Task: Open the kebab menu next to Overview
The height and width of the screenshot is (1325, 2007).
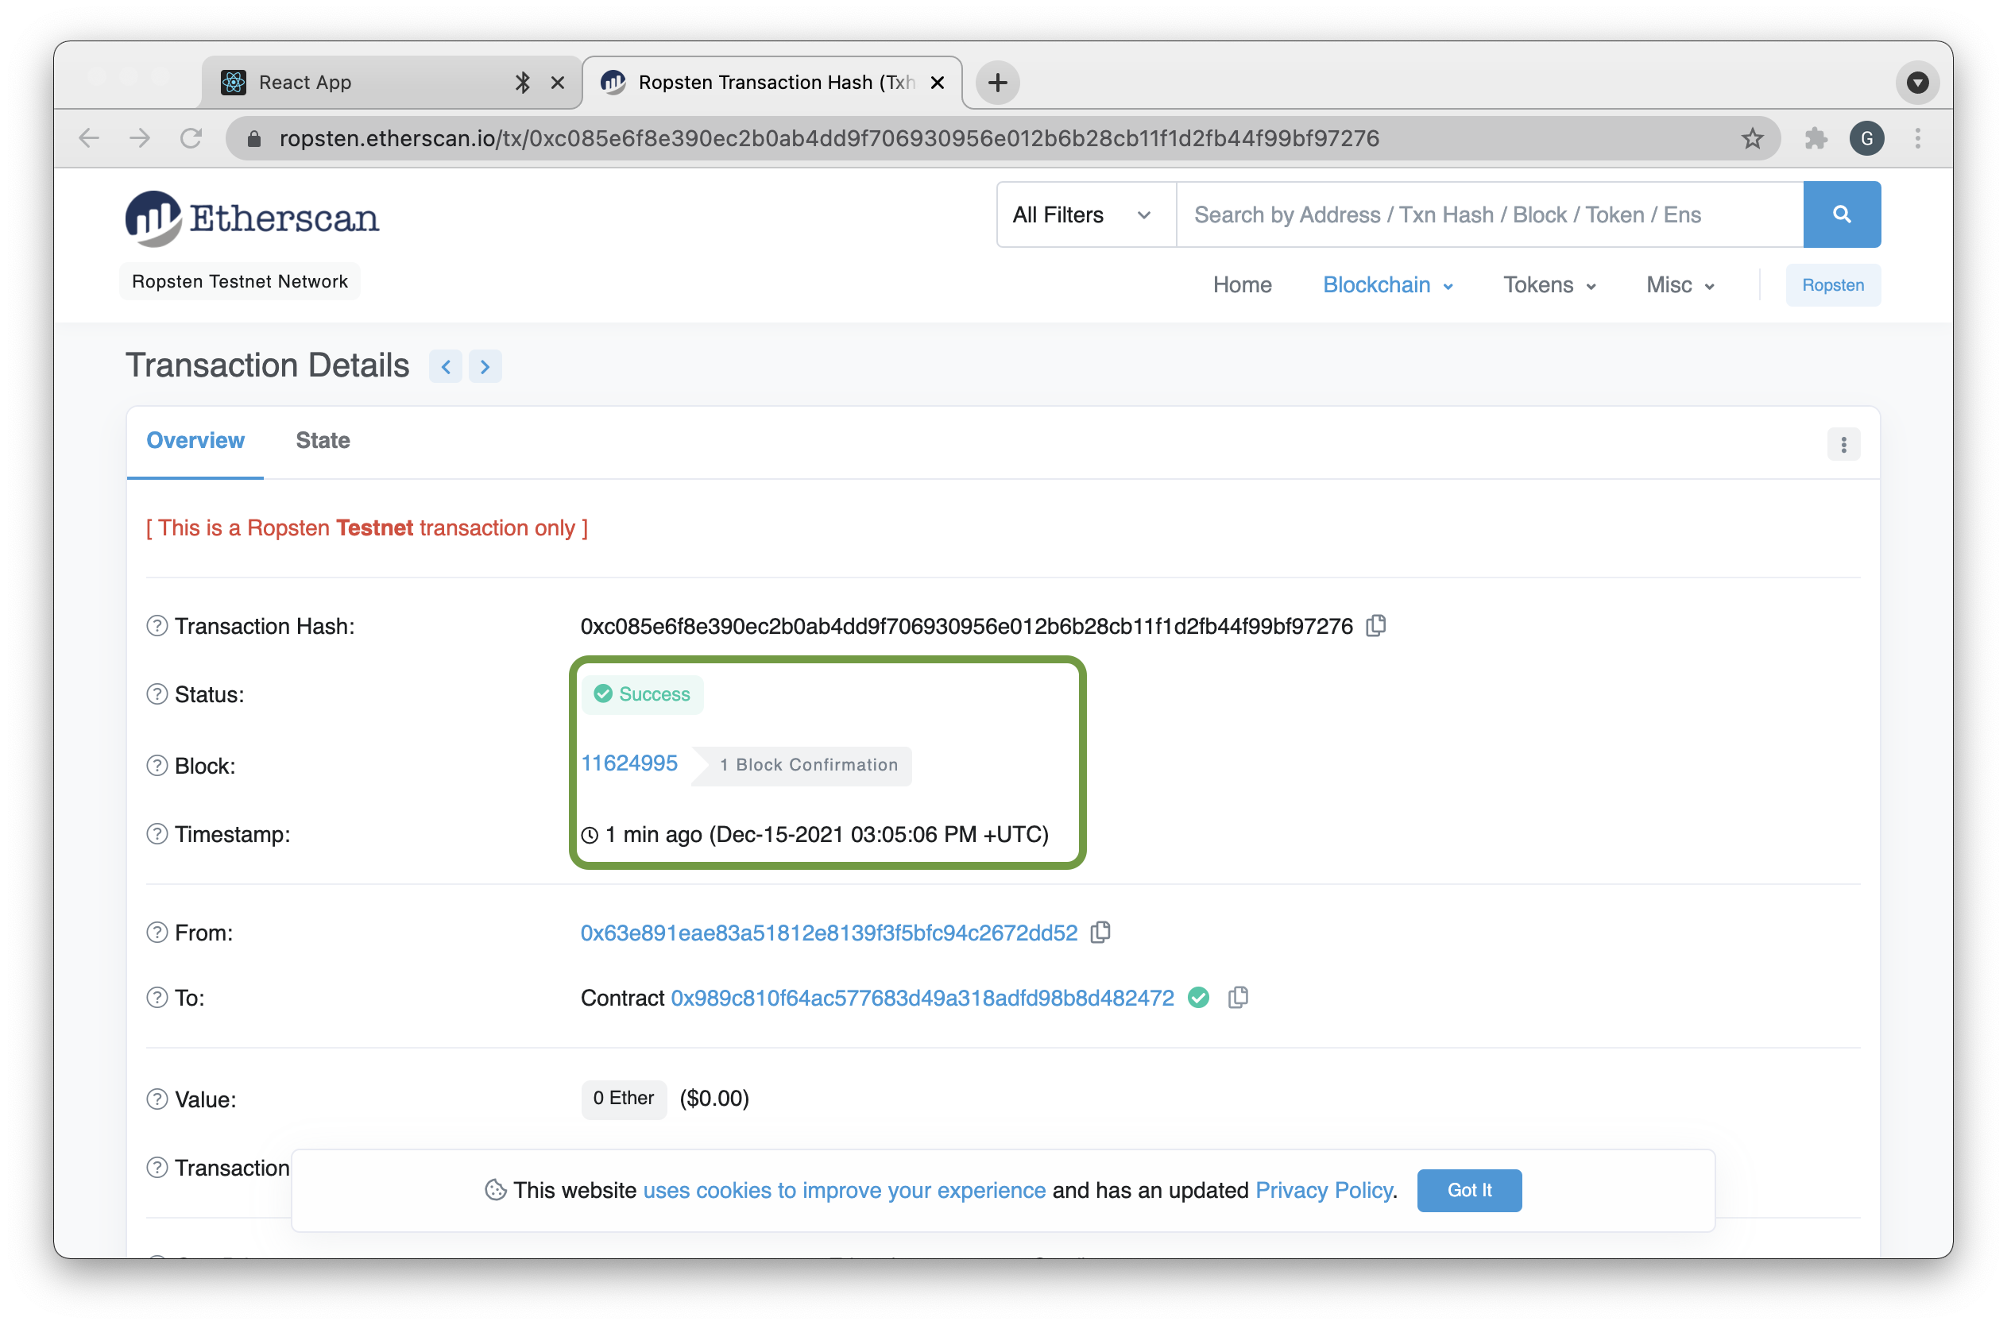Action: coord(1844,443)
